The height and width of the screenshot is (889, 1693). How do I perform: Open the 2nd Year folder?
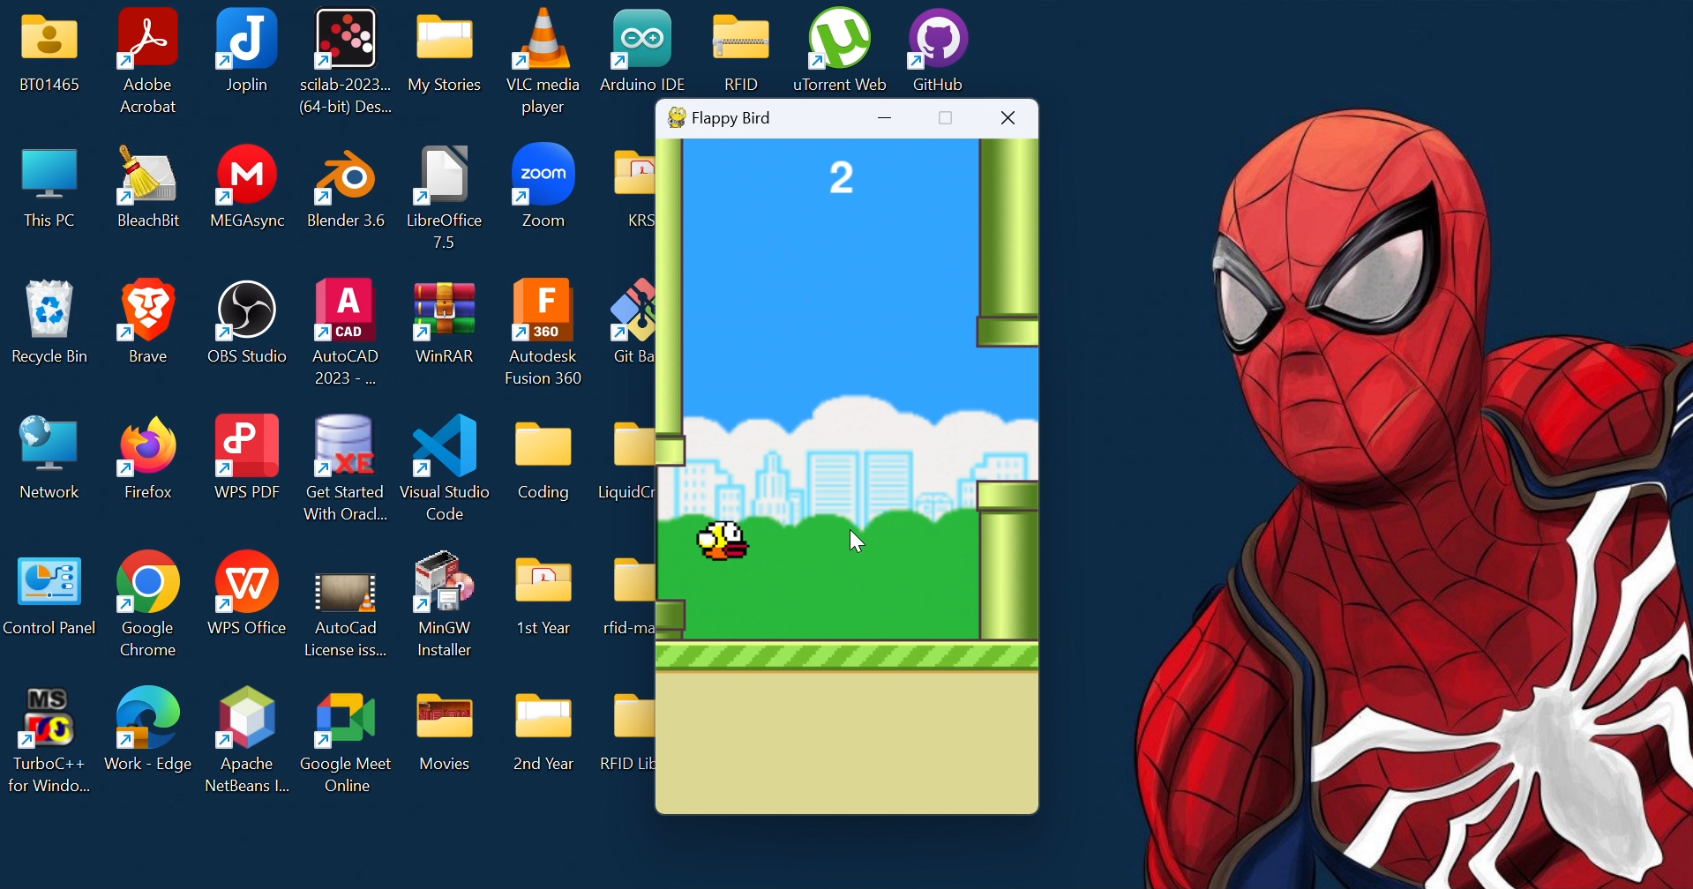(x=543, y=717)
